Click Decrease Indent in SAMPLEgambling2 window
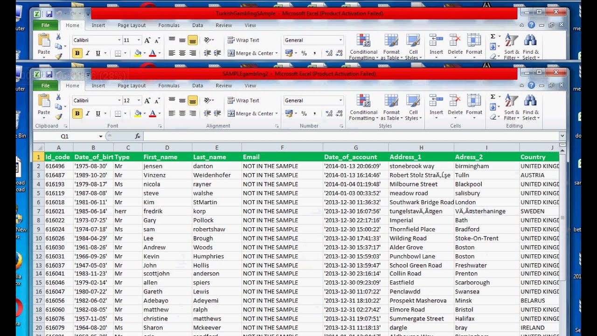597x336 pixels. (207, 113)
